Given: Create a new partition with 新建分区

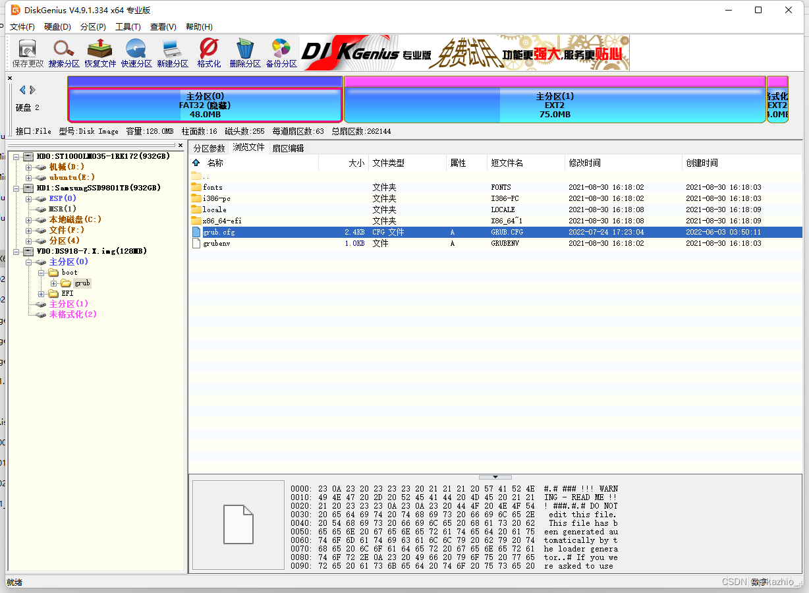Looking at the screenshot, I should coord(173,53).
